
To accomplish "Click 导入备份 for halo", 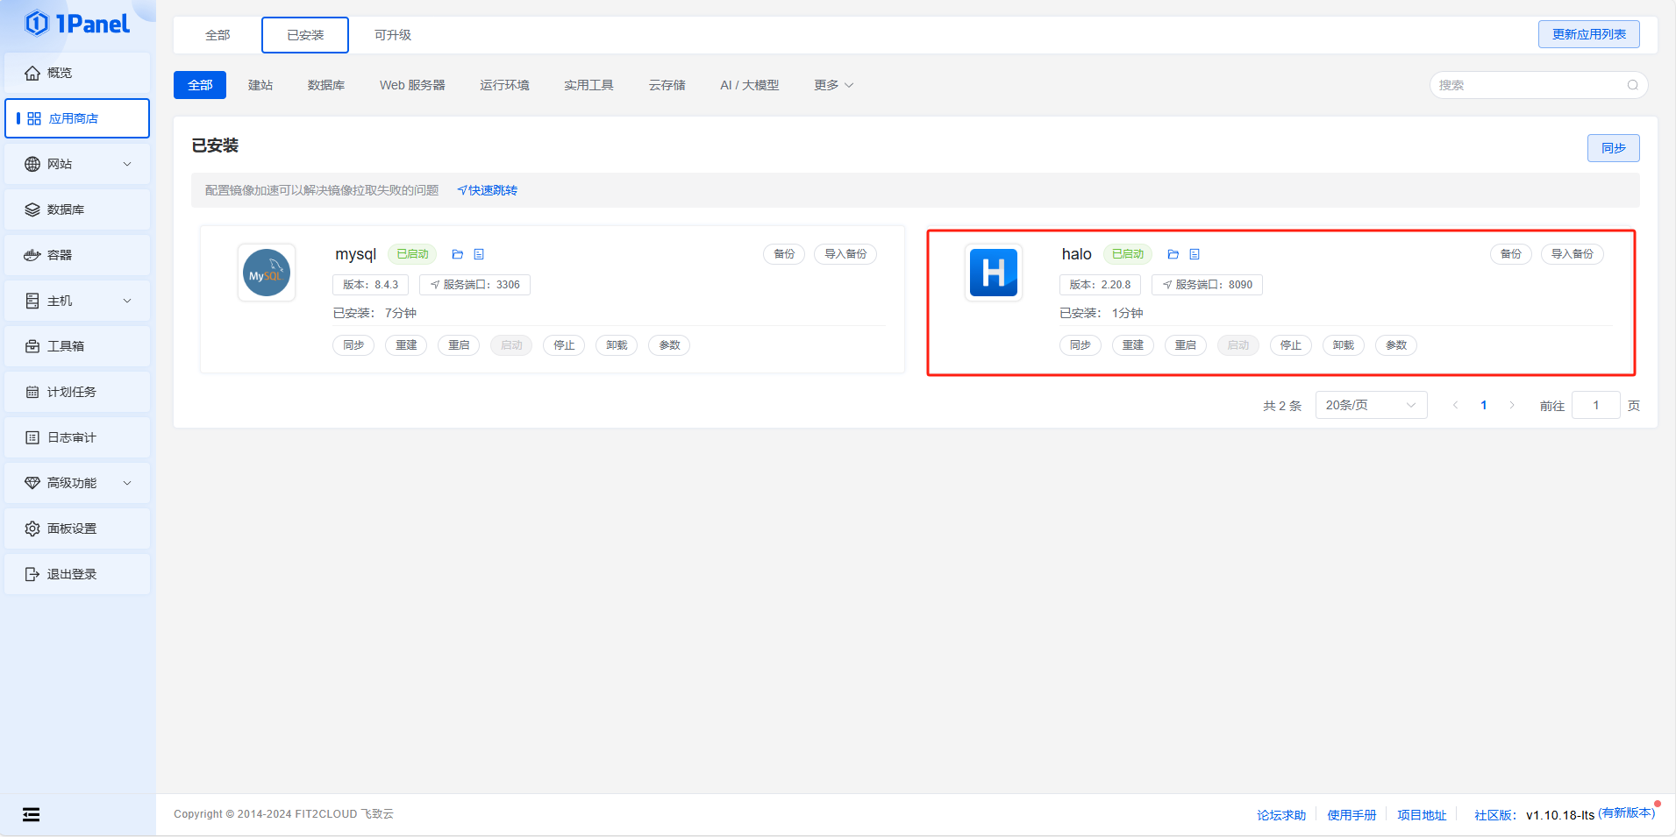I will click(x=1573, y=254).
